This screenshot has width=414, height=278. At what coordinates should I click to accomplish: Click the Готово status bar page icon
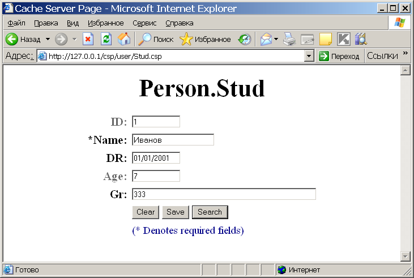[8, 270]
